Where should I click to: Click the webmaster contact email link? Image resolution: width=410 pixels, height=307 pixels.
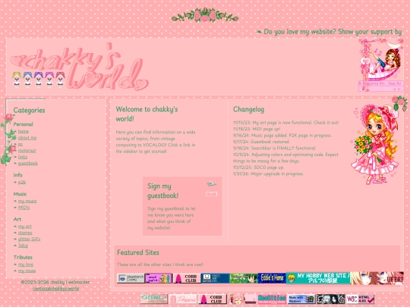[56, 289]
